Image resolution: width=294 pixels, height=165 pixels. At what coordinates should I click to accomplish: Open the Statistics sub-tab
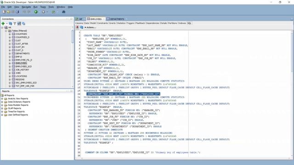121,23
